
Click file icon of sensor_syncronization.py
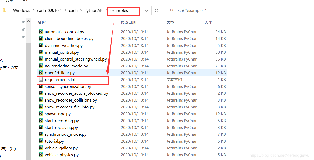[41, 86]
